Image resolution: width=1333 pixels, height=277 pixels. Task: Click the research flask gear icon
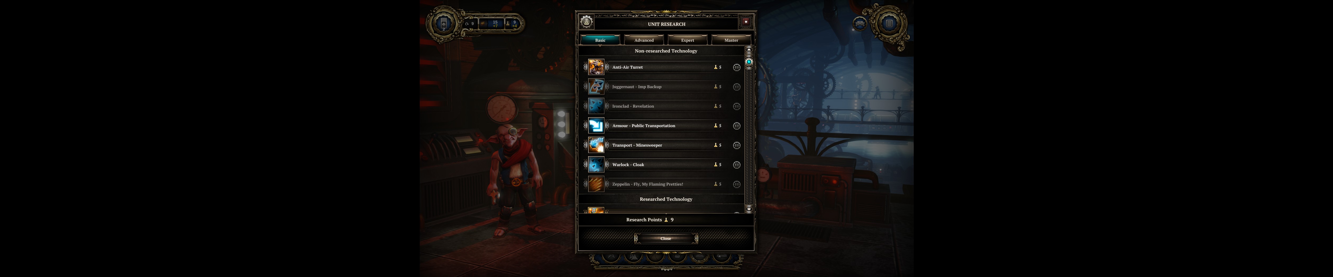pyautogui.click(x=586, y=22)
